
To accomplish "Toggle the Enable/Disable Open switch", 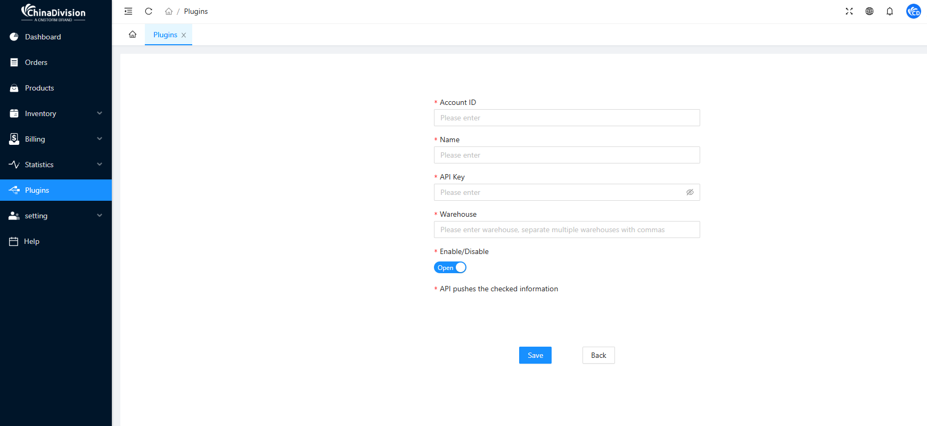I will 450,268.
